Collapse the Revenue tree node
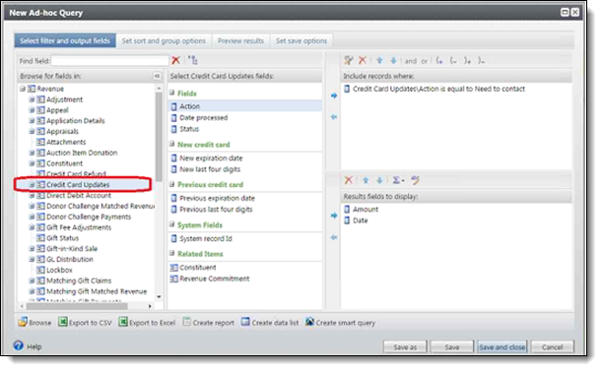This screenshot has height=371, width=602. click(x=23, y=89)
